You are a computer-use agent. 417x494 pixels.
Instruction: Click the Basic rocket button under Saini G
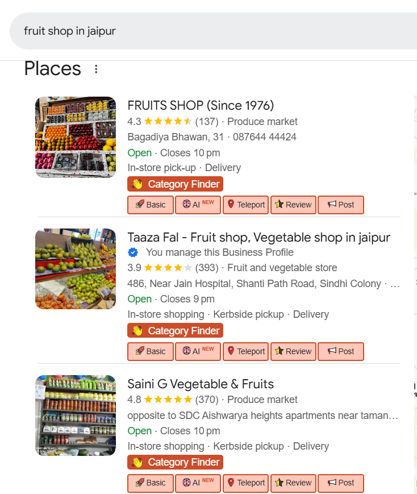[150, 483]
